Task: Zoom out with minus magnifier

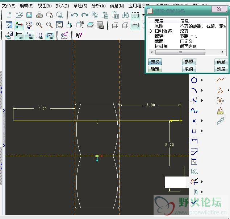Action: click(x=49, y=25)
